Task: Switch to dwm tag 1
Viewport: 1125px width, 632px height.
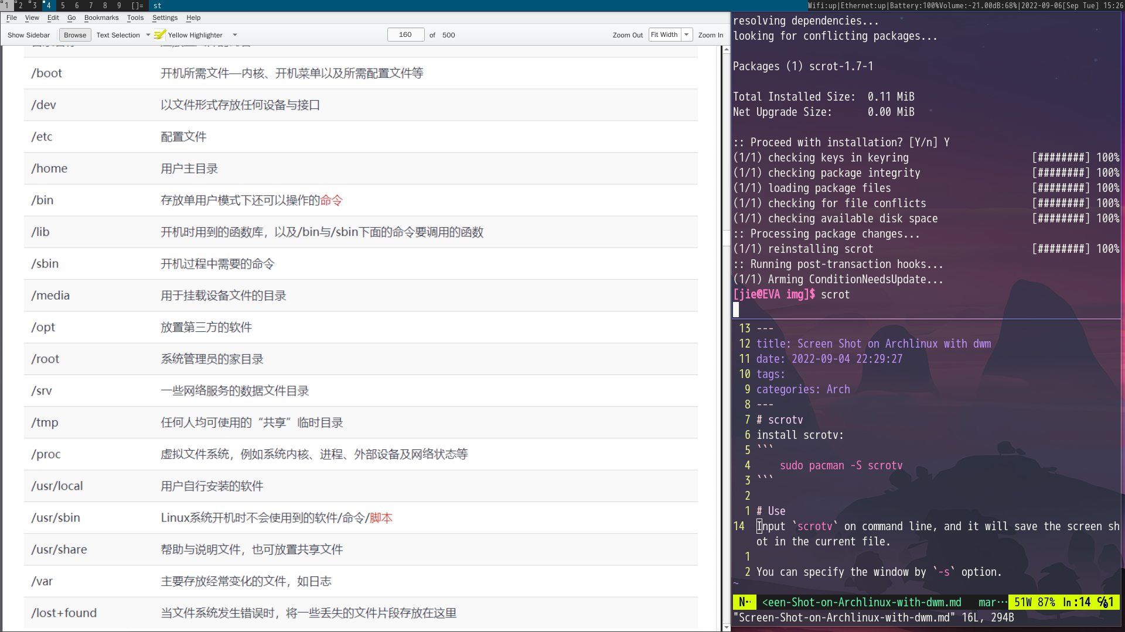Action: click(x=6, y=5)
